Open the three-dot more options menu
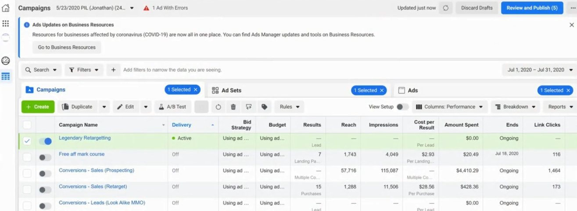 click(x=573, y=8)
